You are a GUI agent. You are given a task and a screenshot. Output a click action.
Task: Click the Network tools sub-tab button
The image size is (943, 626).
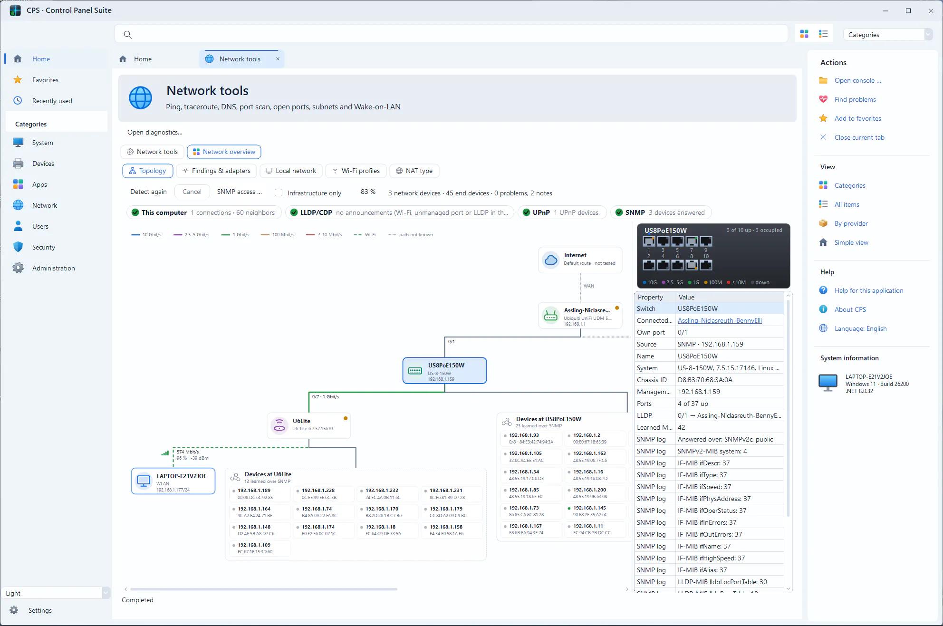point(152,152)
